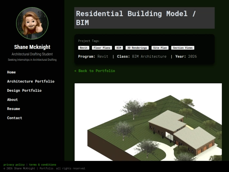Click the Year: 2026 text
229x172 pixels.
186,56
